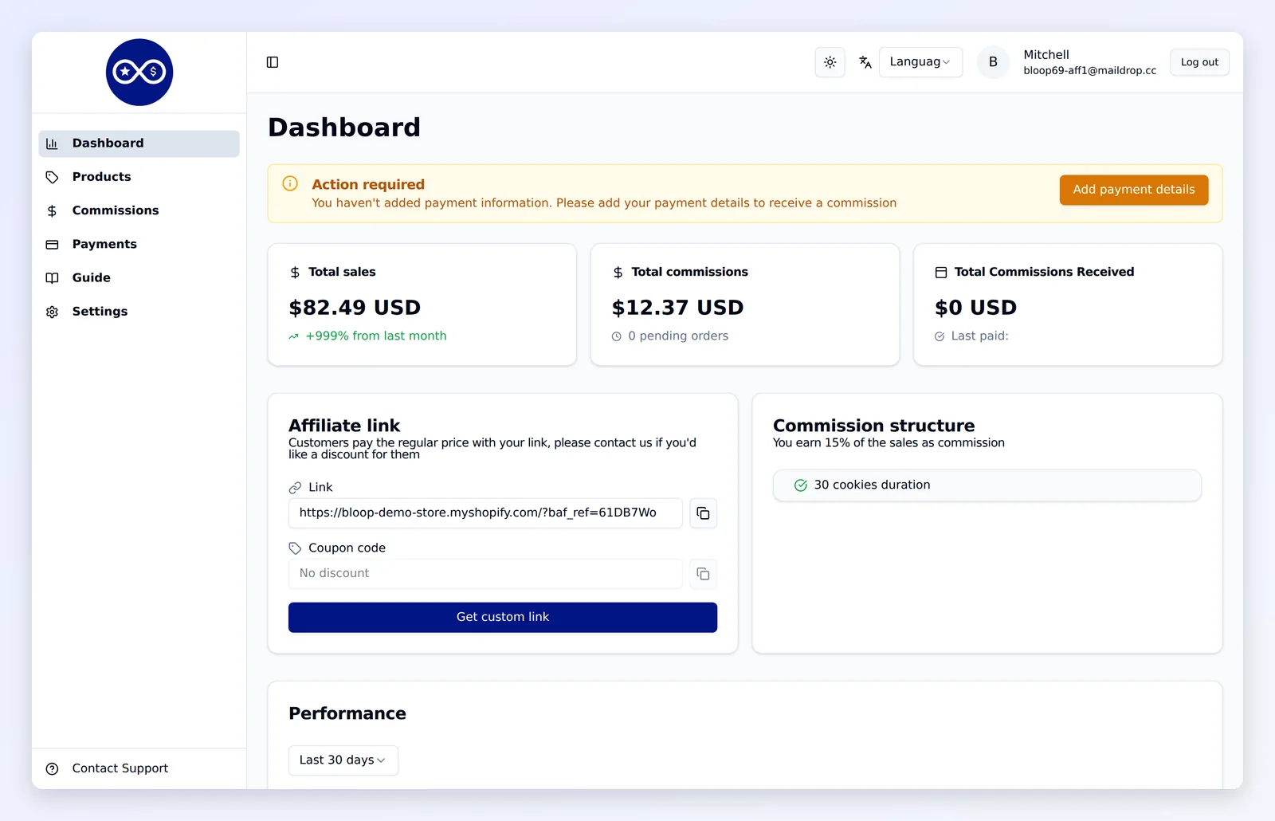1275x821 pixels.
Task: Click the icon beside Total Commissions Received
Action: coord(940,273)
